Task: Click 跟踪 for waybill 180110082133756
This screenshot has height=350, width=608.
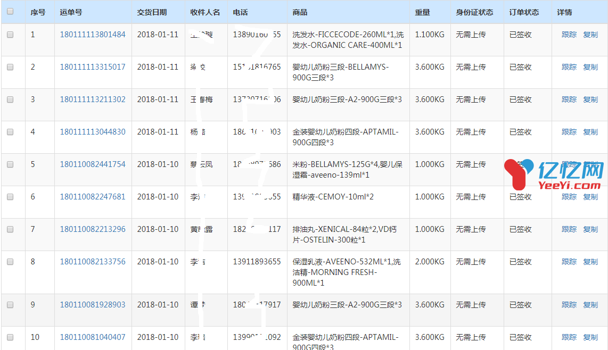Action: click(x=569, y=262)
